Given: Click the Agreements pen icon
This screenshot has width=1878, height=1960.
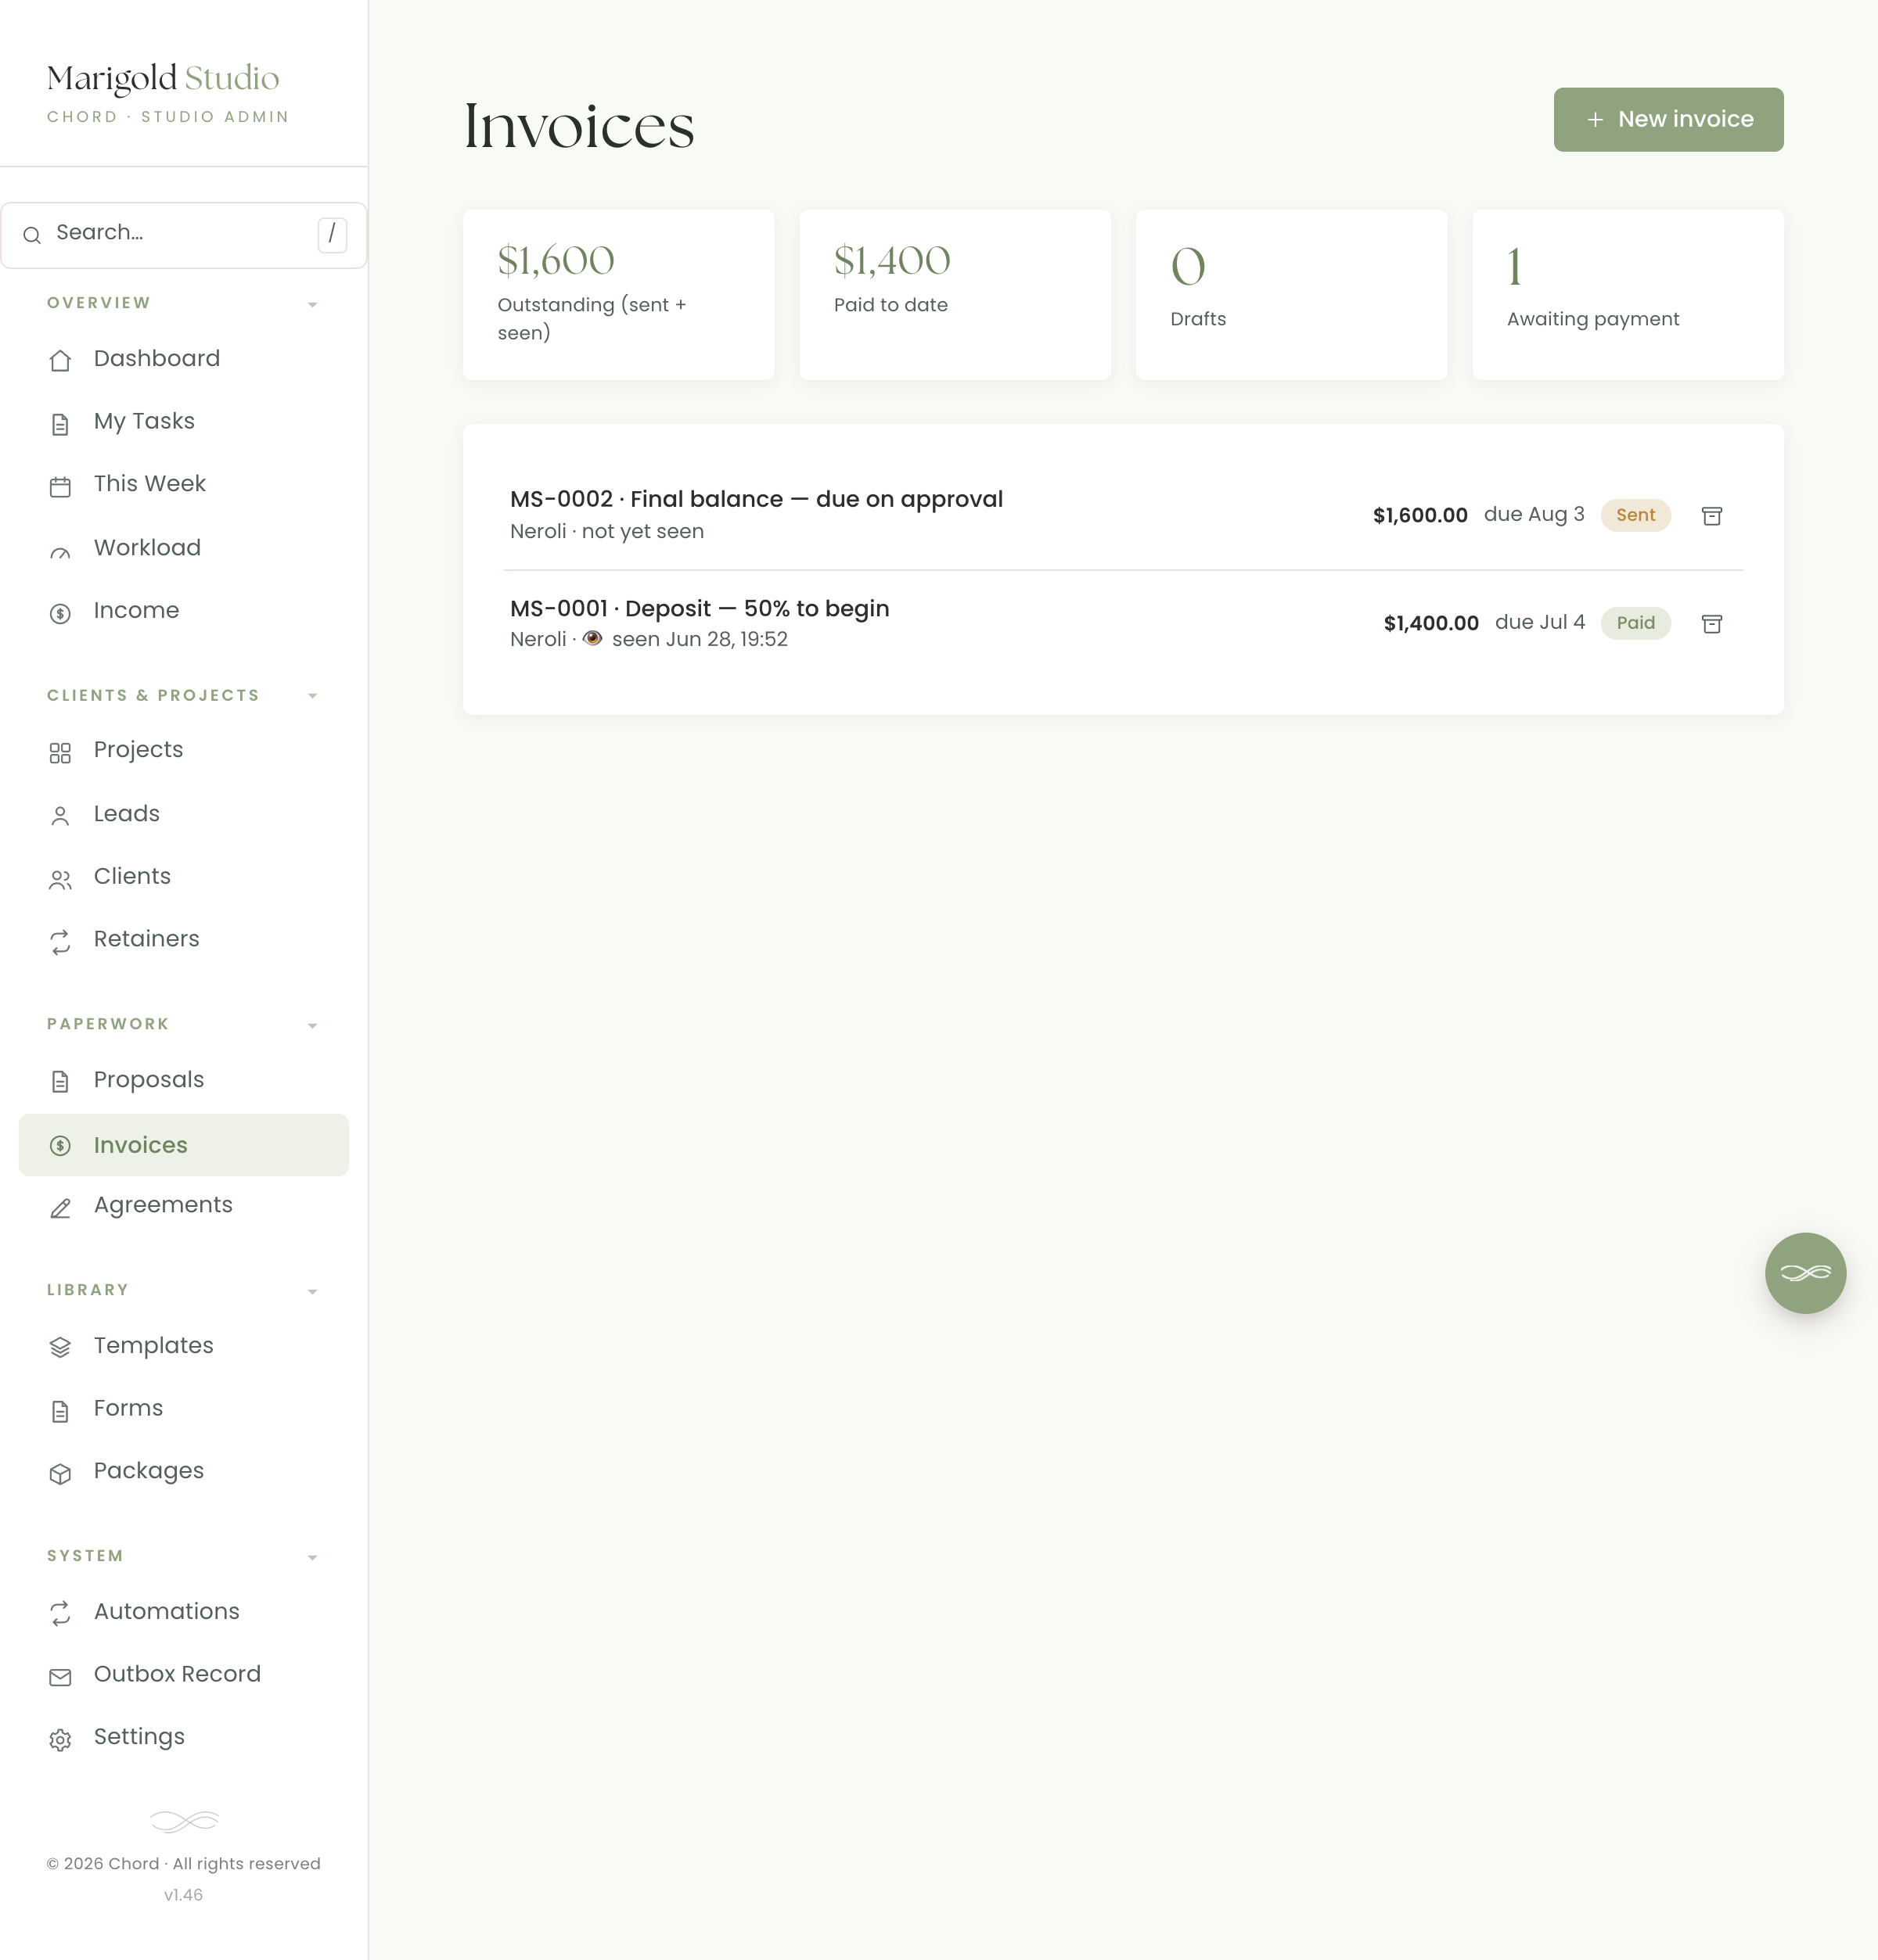Looking at the screenshot, I should (x=60, y=1208).
